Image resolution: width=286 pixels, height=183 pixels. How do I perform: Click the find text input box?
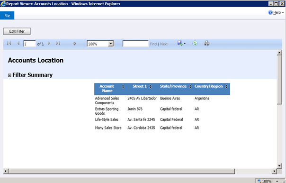[x=135, y=44]
